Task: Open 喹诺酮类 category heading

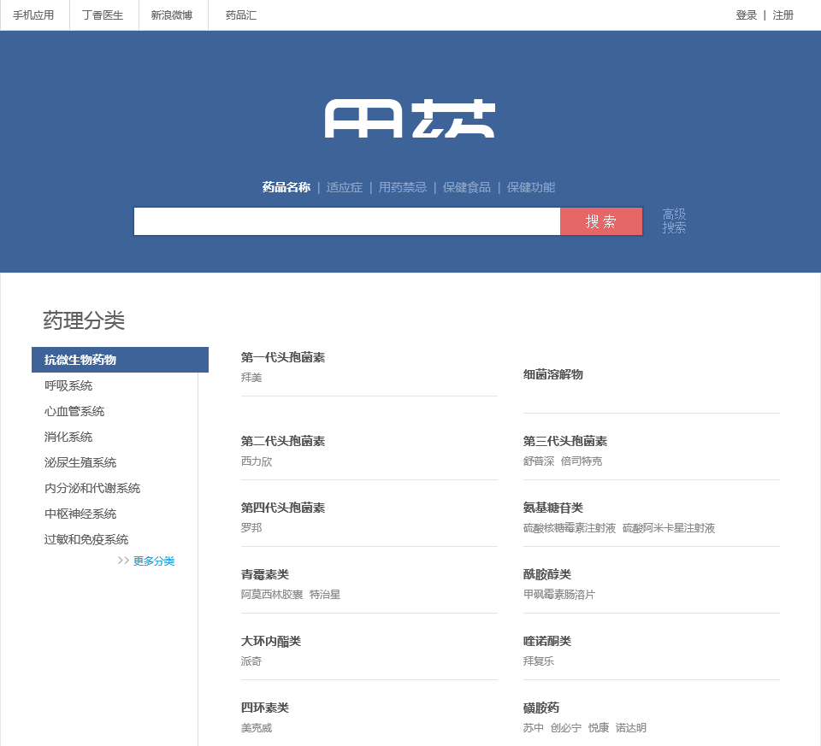Action: click(x=547, y=641)
